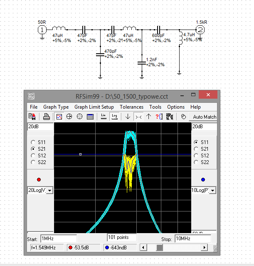The height and width of the screenshot is (266, 254).
Task: Select the tabular data display icon
Action: tap(90, 117)
